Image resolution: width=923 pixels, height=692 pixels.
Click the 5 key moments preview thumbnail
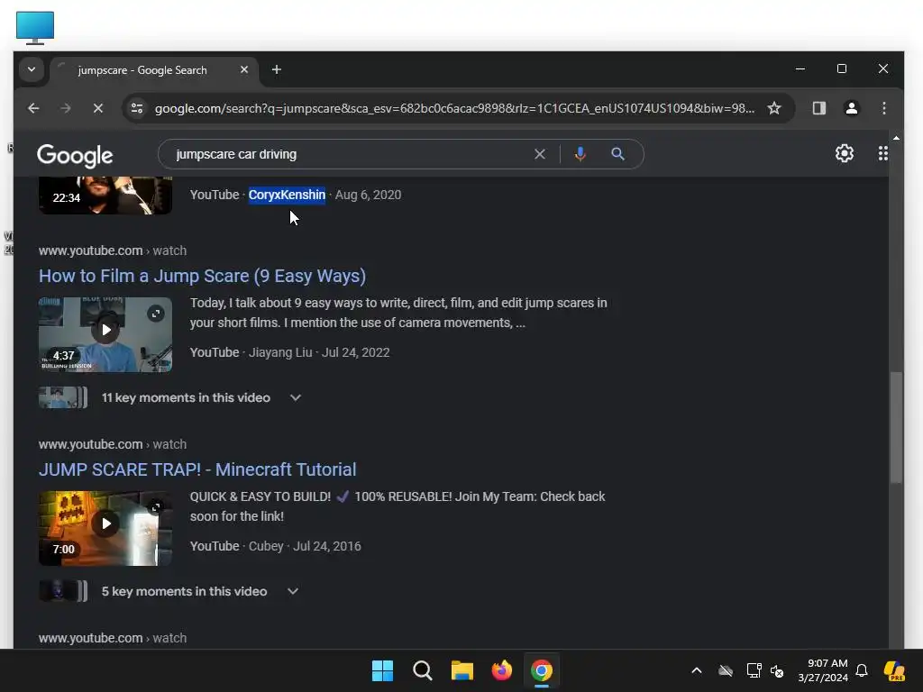point(63,591)
